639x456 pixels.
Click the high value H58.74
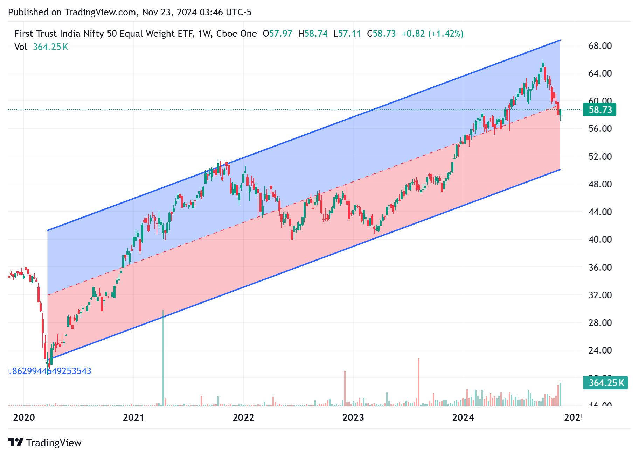[x=313, y=34]
